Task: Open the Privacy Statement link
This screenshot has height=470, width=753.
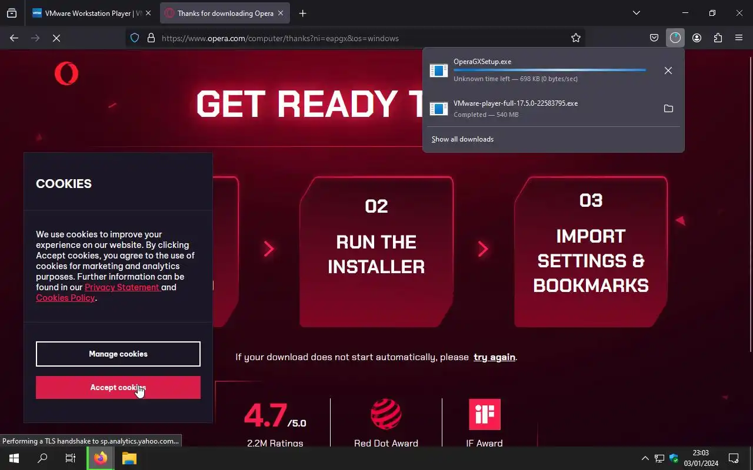Action: coord(122,287)
